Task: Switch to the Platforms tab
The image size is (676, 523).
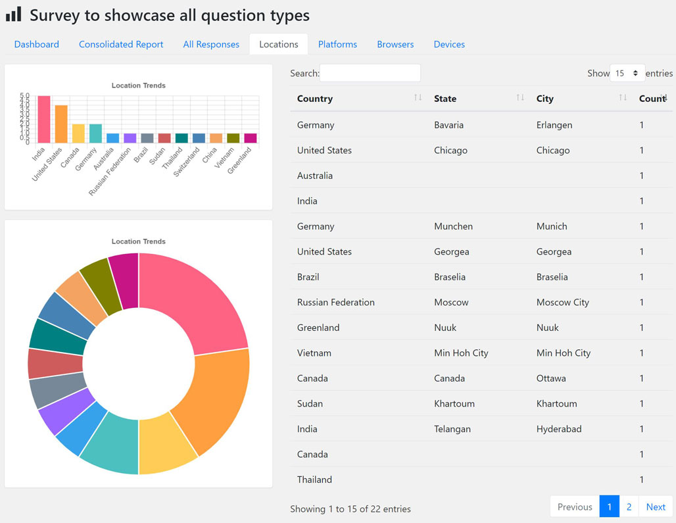Action: click(x=337, y=44)
